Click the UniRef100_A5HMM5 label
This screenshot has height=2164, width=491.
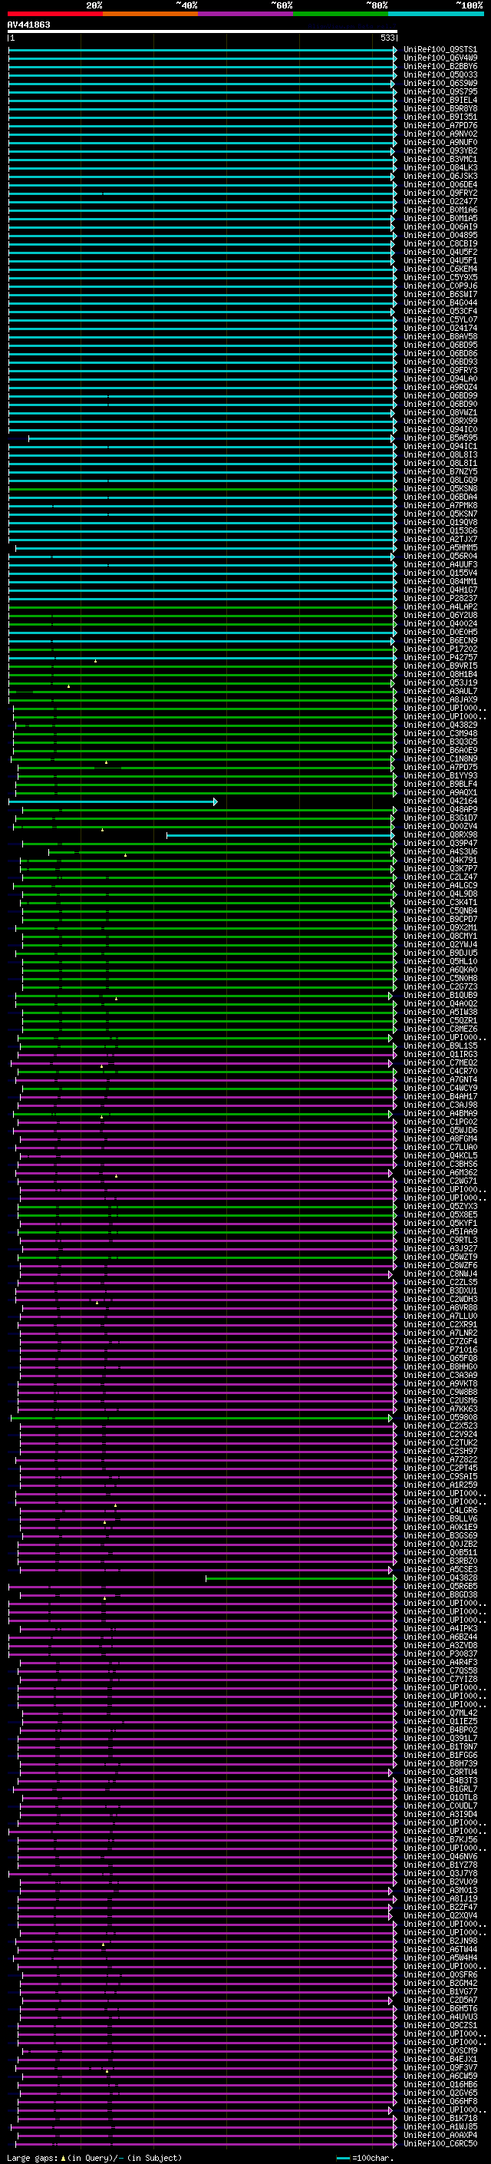click(440, 548)
